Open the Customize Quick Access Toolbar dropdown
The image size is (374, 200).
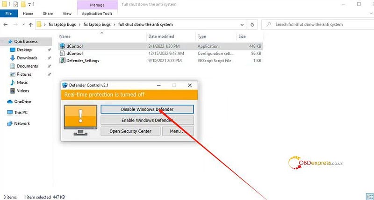pyautogui.click(x=29, y=4)
